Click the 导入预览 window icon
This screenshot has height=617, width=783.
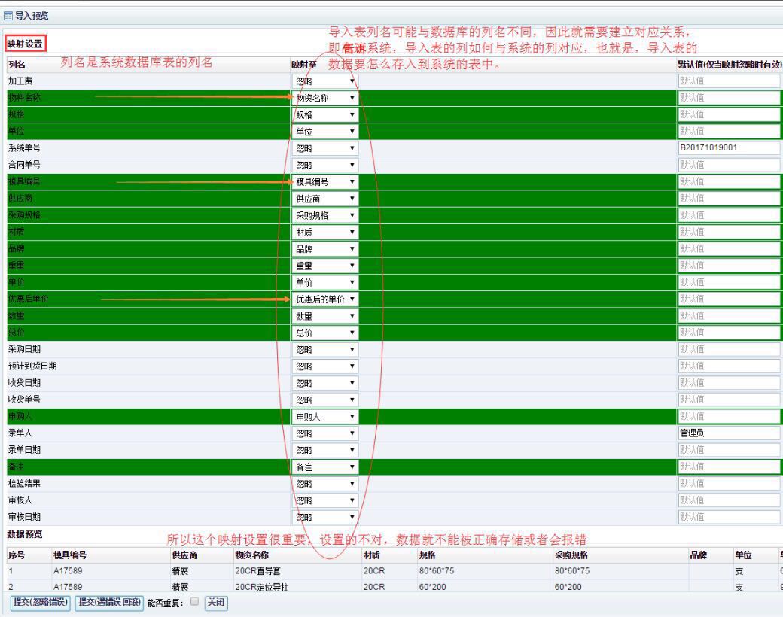pyautogui.click(x=8, y=16)
